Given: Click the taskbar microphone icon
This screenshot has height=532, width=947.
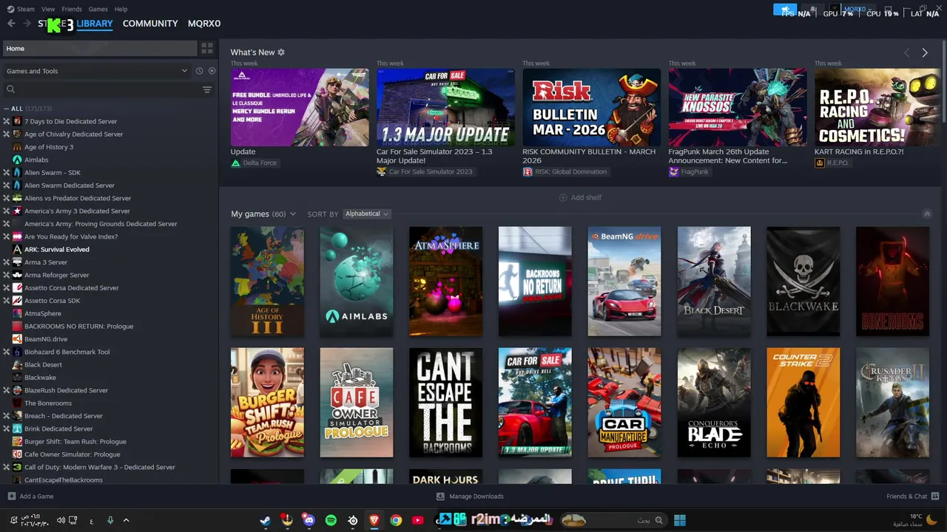Looking at the screenshot, I should coord(110,520).
